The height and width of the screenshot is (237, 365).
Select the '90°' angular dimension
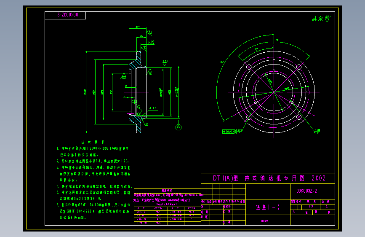(x=277, y=40)
